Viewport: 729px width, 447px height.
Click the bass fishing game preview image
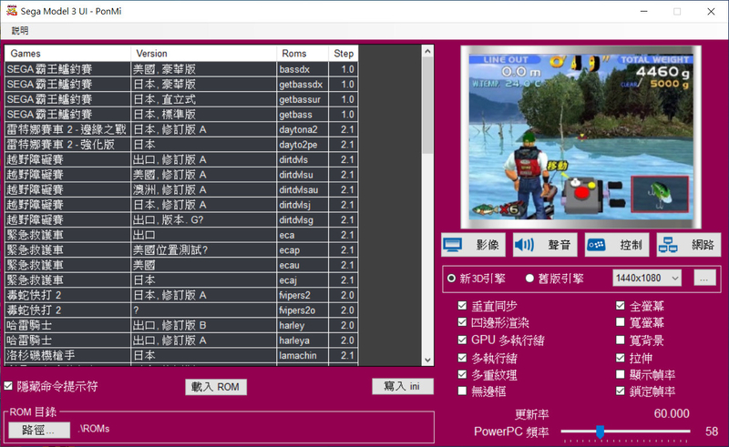point(580,137)
